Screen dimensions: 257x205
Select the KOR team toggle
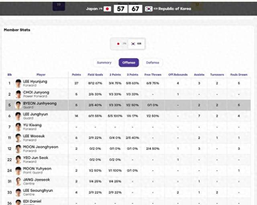(137, 44)
